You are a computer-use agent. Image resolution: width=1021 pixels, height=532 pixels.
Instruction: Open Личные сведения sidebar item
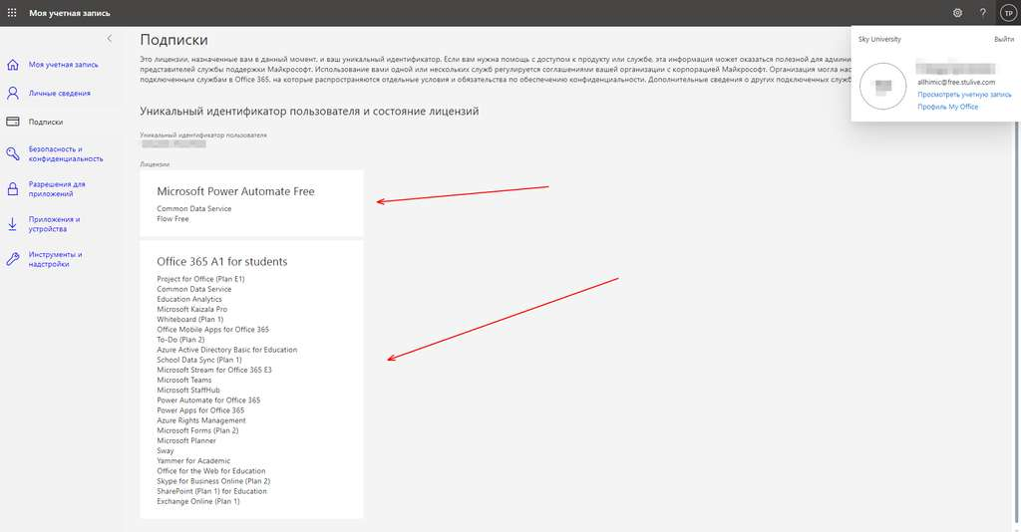pos(59,93)
